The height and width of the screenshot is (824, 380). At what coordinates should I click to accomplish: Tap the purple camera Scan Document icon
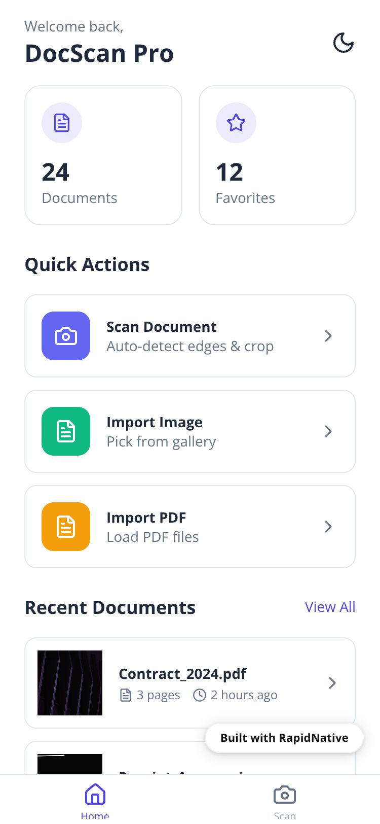coord(66,336)
